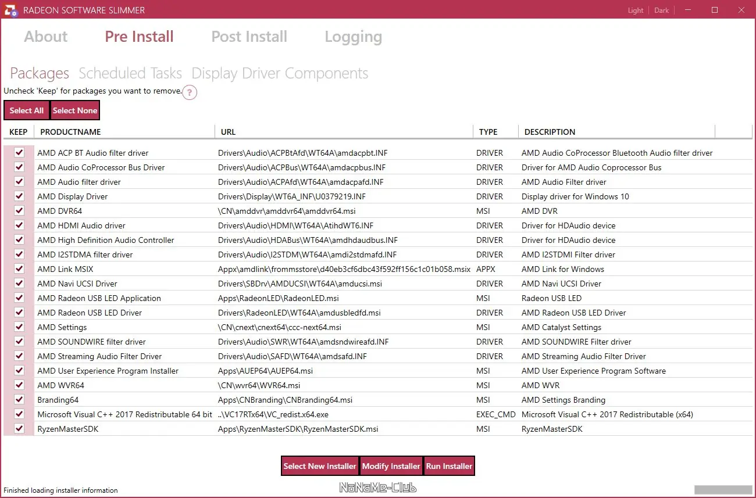
Task: Uncheck Keep for AMD DVR64
Action: [19, 211]
